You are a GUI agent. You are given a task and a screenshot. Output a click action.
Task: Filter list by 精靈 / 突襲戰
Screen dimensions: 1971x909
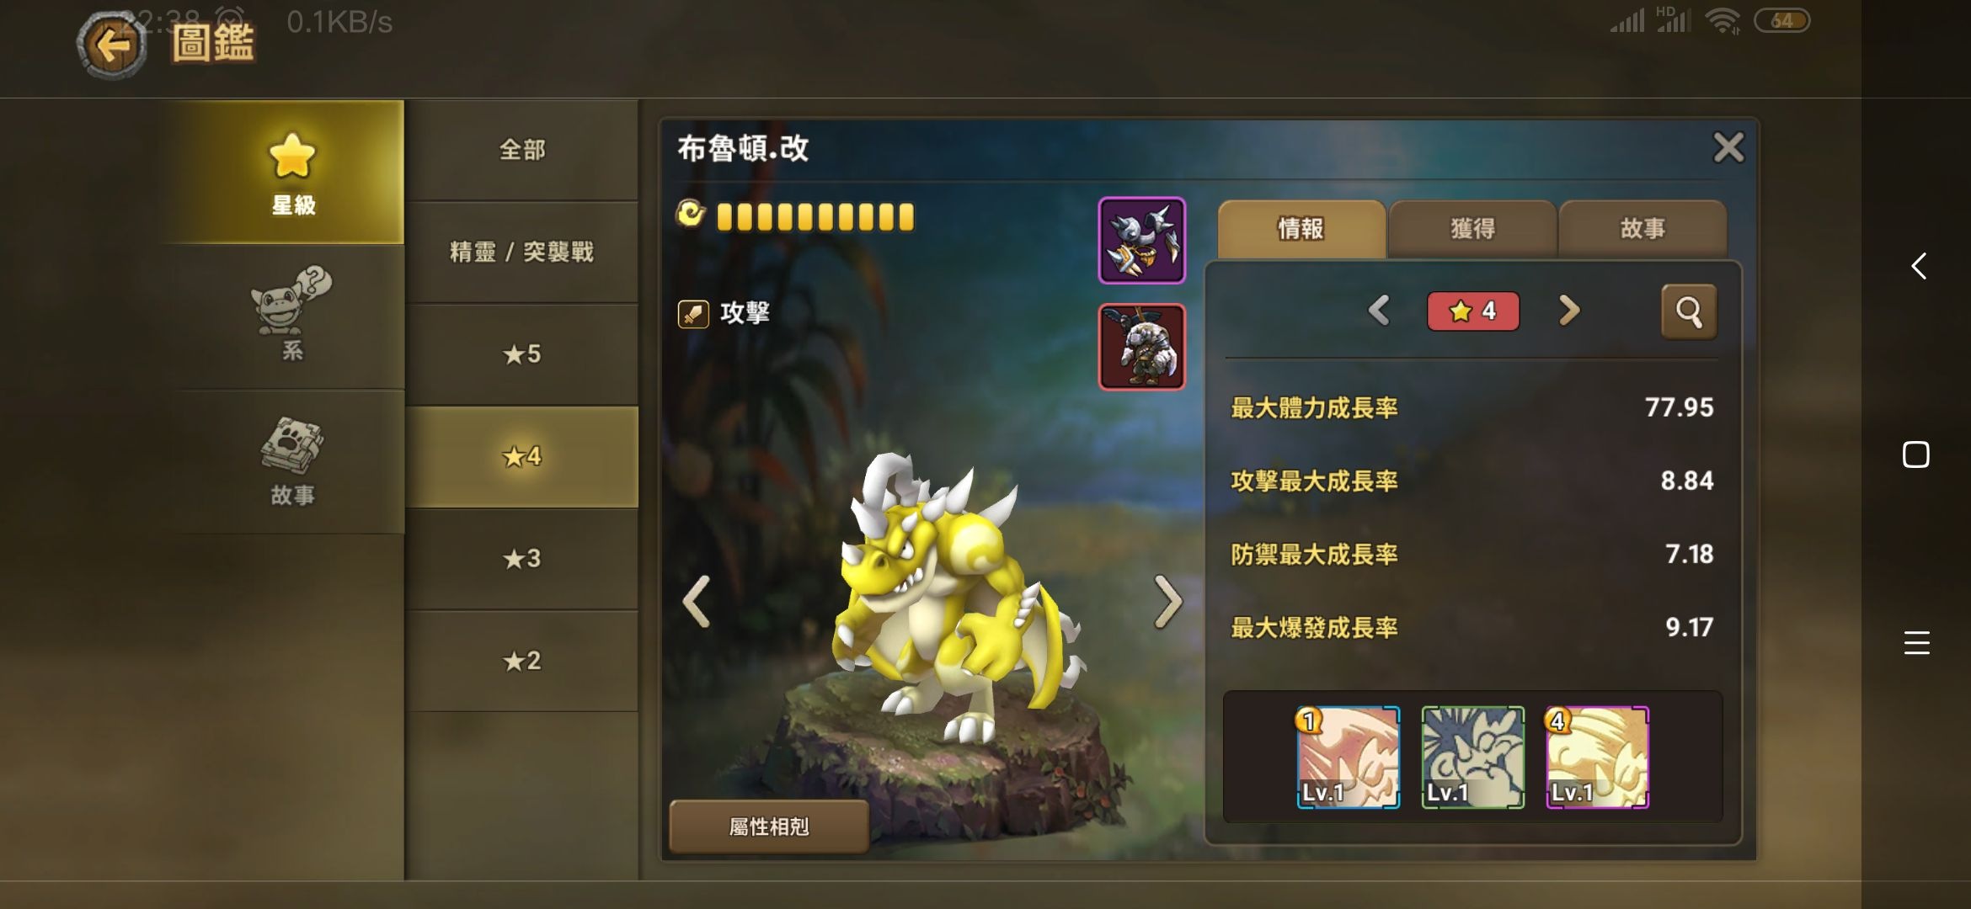(x=521, y=252)
